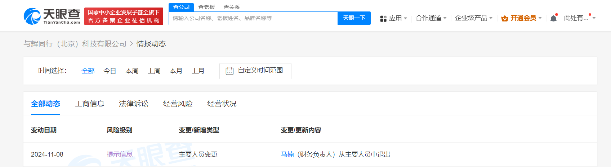
Task: Switch to 法律诉讼 tab
Action: point(134,104)
